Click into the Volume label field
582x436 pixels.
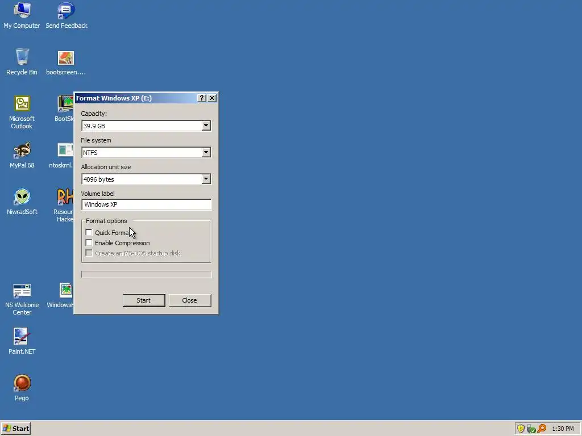146,204
